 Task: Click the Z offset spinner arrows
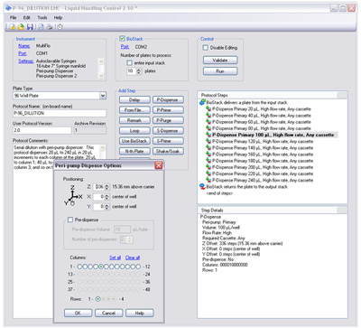106,187
